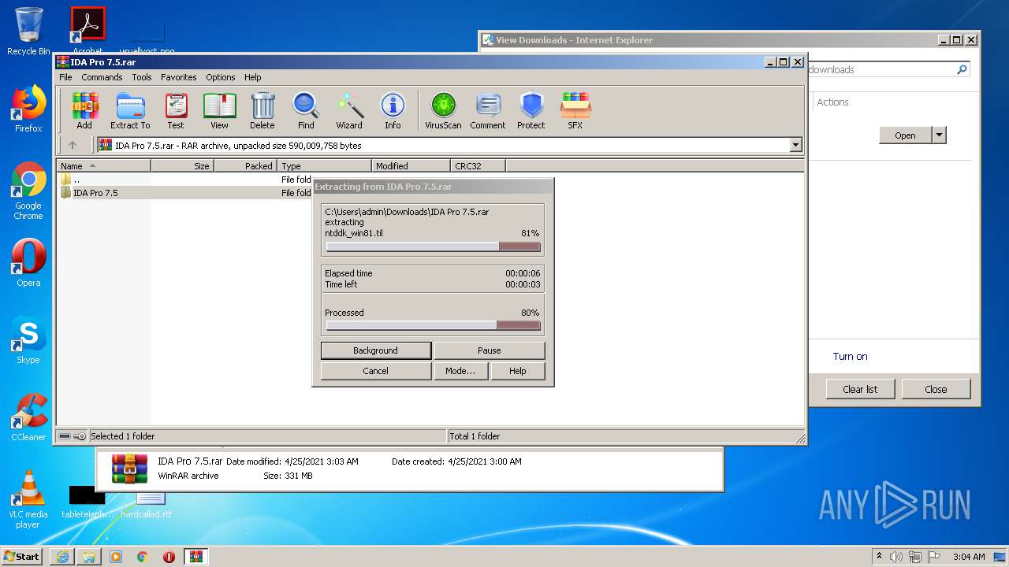Viewport: 1009px width, 567px height.
Task: Sort by Size column header
Action: coord(182,166)
